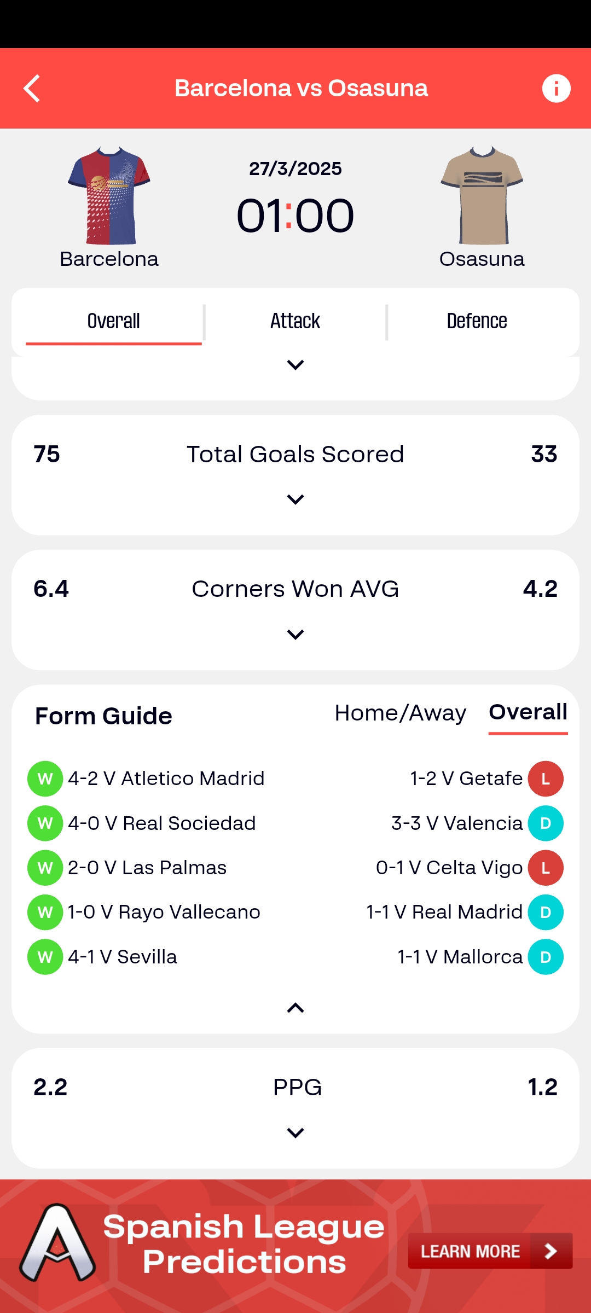Tap the Getafe loss badge
The width and height of the screenshot is (591, 1313).
(x=546, y=778)
